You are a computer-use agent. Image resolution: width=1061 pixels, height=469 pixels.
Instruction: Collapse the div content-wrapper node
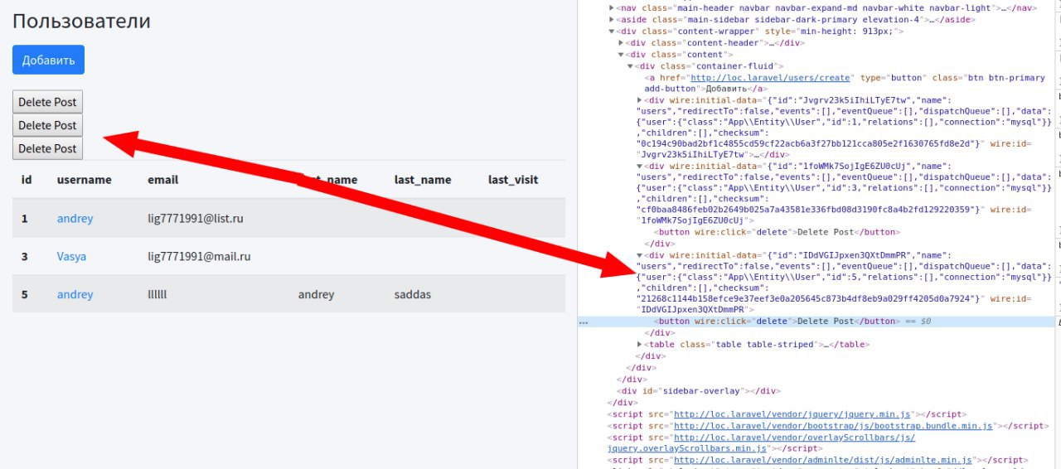pyautogui.click(x=612, y=31)
